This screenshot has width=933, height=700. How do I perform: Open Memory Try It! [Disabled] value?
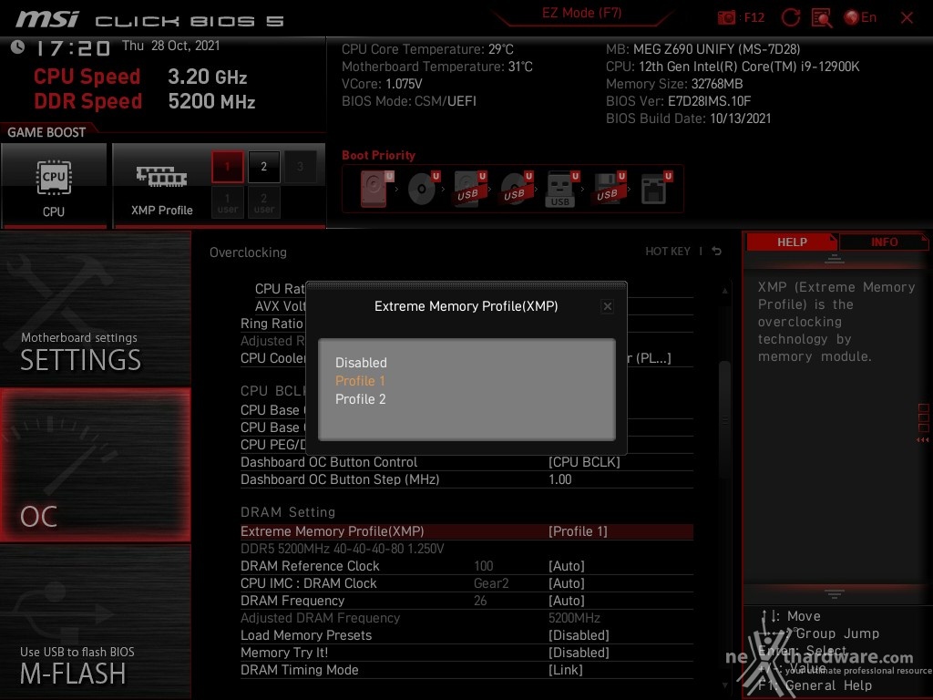(x=579, y=653)
